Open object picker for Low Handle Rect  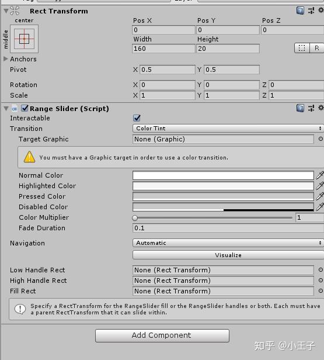click(320, 270)
